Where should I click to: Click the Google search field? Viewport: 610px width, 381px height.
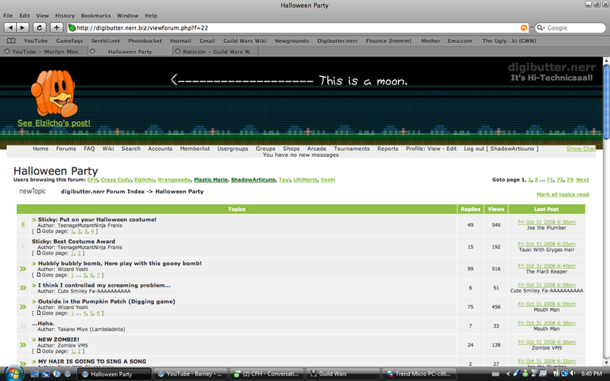576,28
